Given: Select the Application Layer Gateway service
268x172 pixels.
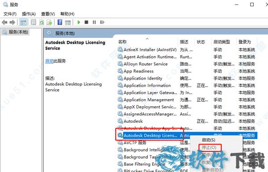Looking at the screenshot, I should 187,92.
